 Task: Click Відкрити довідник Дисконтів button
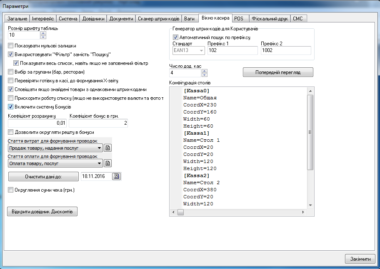pyautogui.click(x=42, y=212)
